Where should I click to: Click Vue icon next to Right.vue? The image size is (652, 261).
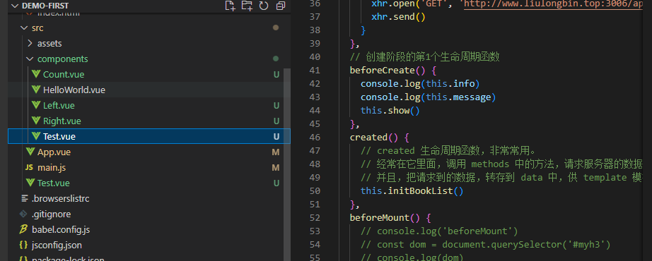(x=36, y=121)
